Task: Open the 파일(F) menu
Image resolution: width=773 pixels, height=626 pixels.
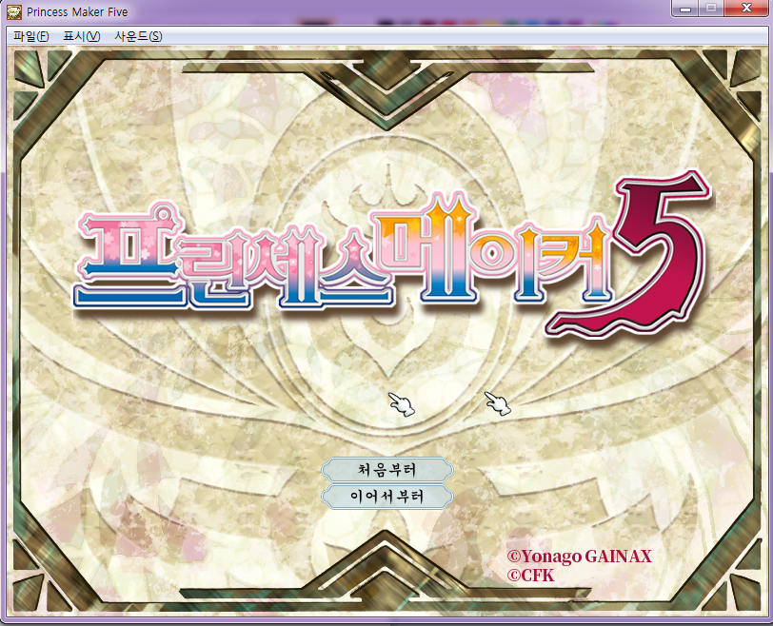Action: 31,36
